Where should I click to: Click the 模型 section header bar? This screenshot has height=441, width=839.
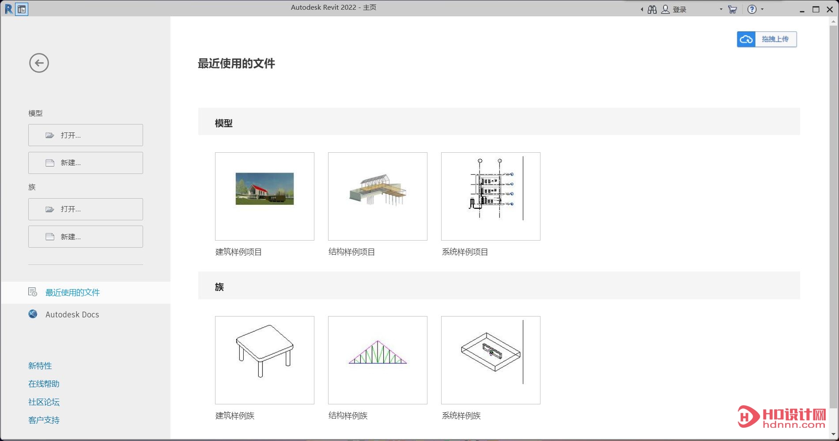point(499,121)
